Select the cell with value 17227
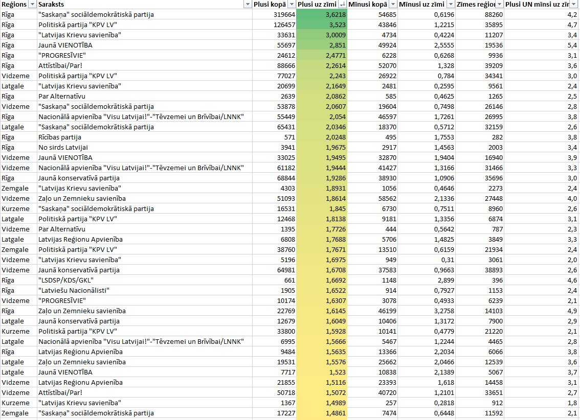 coord(275,413)
